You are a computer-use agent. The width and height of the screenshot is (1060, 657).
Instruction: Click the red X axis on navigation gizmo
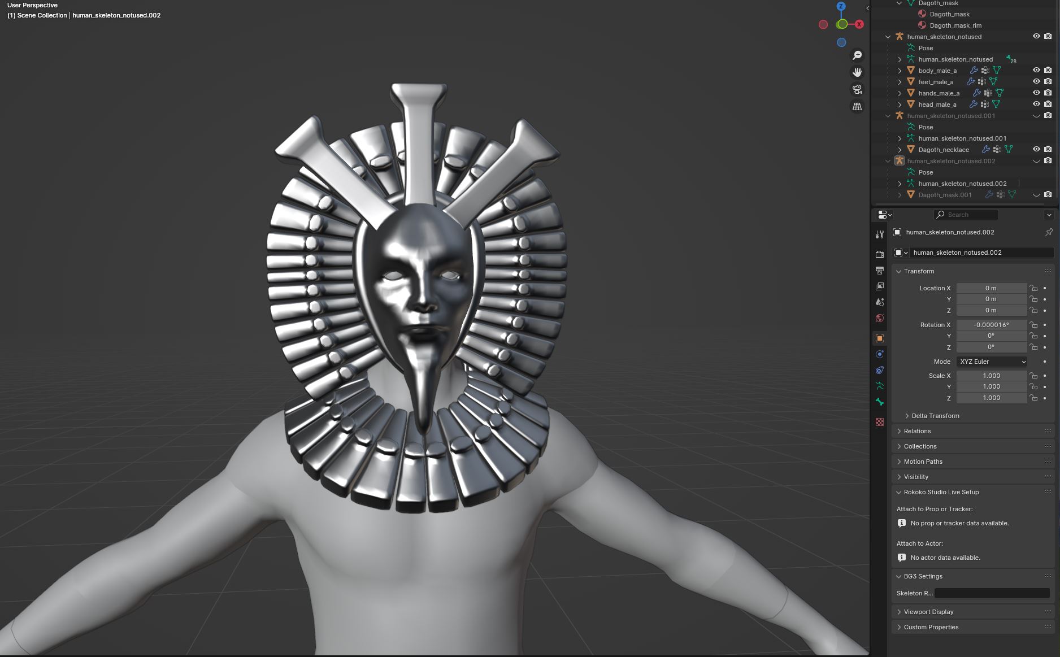[x=859, y=24]
